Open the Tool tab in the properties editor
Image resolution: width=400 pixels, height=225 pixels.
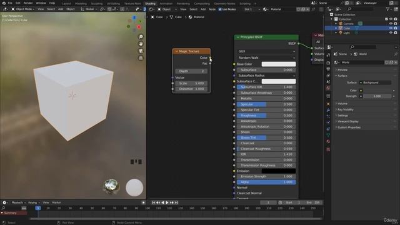pyautogui.click(x=328, y=55)
